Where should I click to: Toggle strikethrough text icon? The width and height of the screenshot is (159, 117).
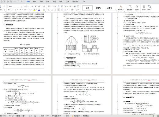(x=20, y=10)
